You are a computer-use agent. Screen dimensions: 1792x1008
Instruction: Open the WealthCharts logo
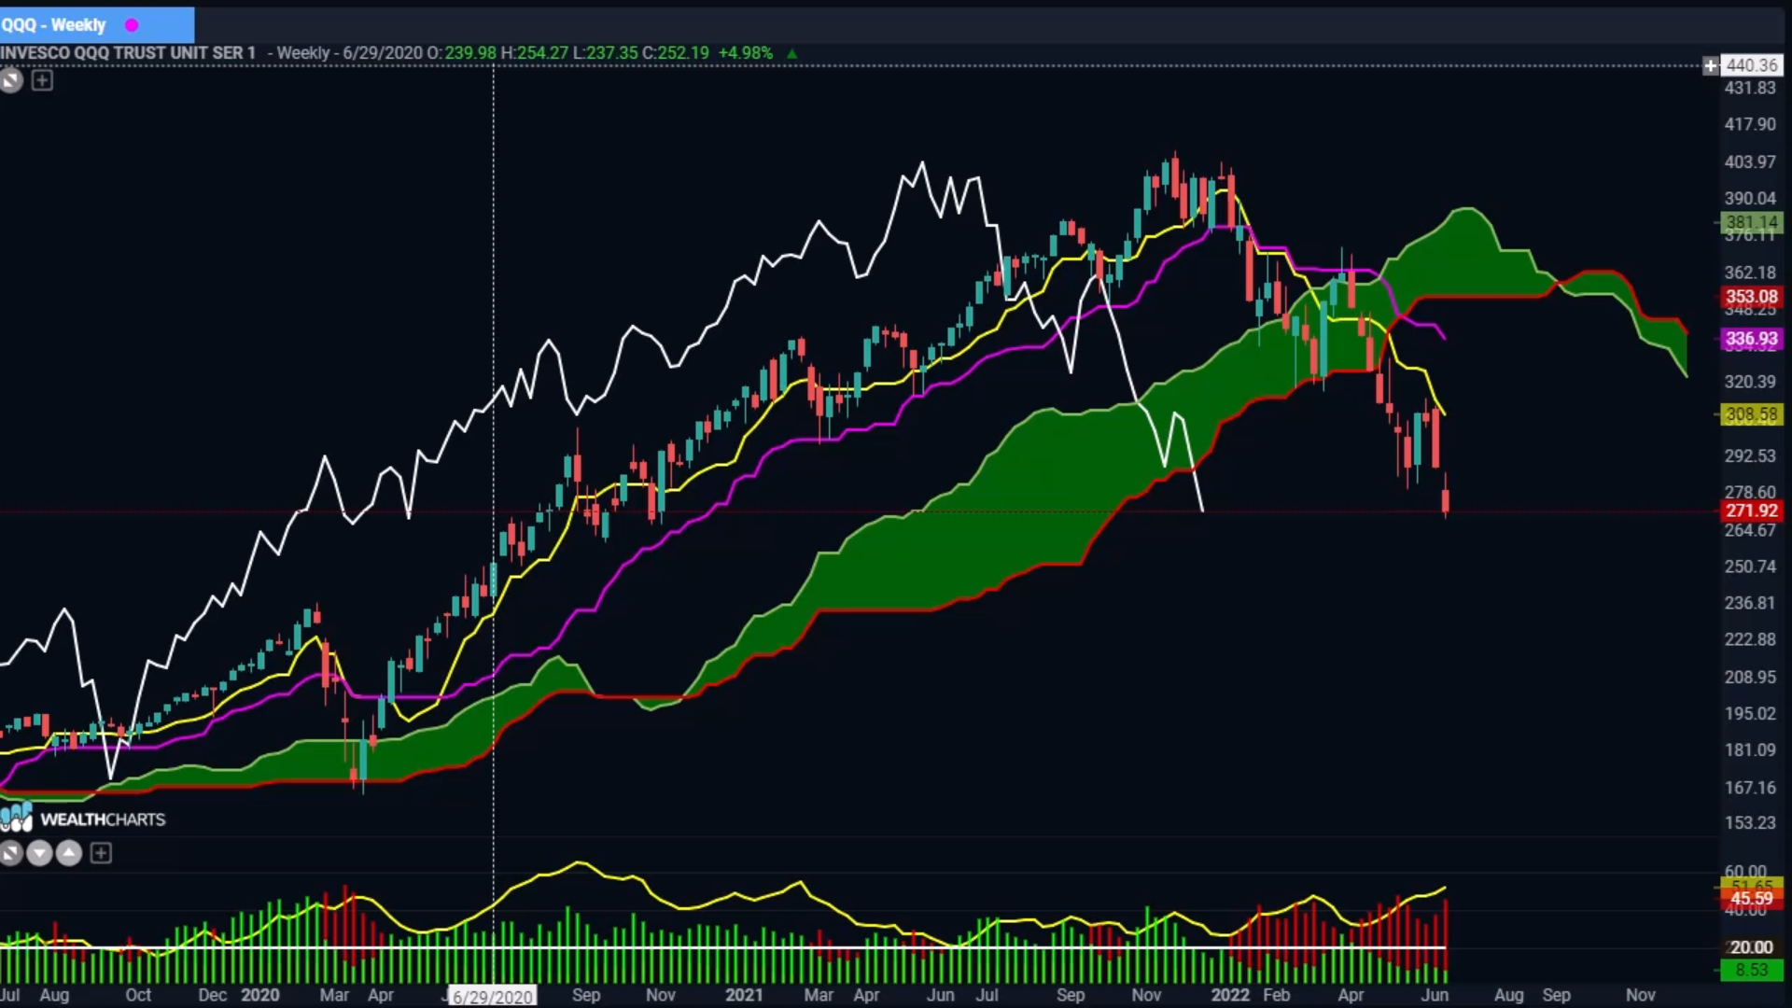[84, 819]
